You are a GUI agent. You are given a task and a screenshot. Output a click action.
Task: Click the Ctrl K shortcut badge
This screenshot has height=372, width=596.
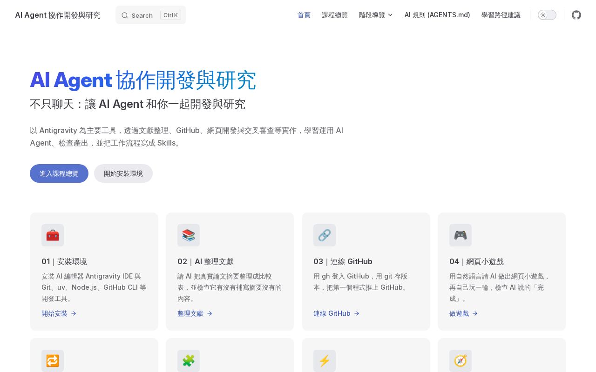pos(170,15)
